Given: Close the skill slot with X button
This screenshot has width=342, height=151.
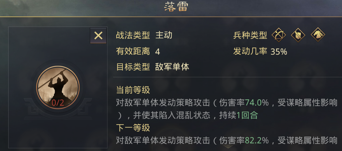Looking at the screenshot, I should (98, 36).
